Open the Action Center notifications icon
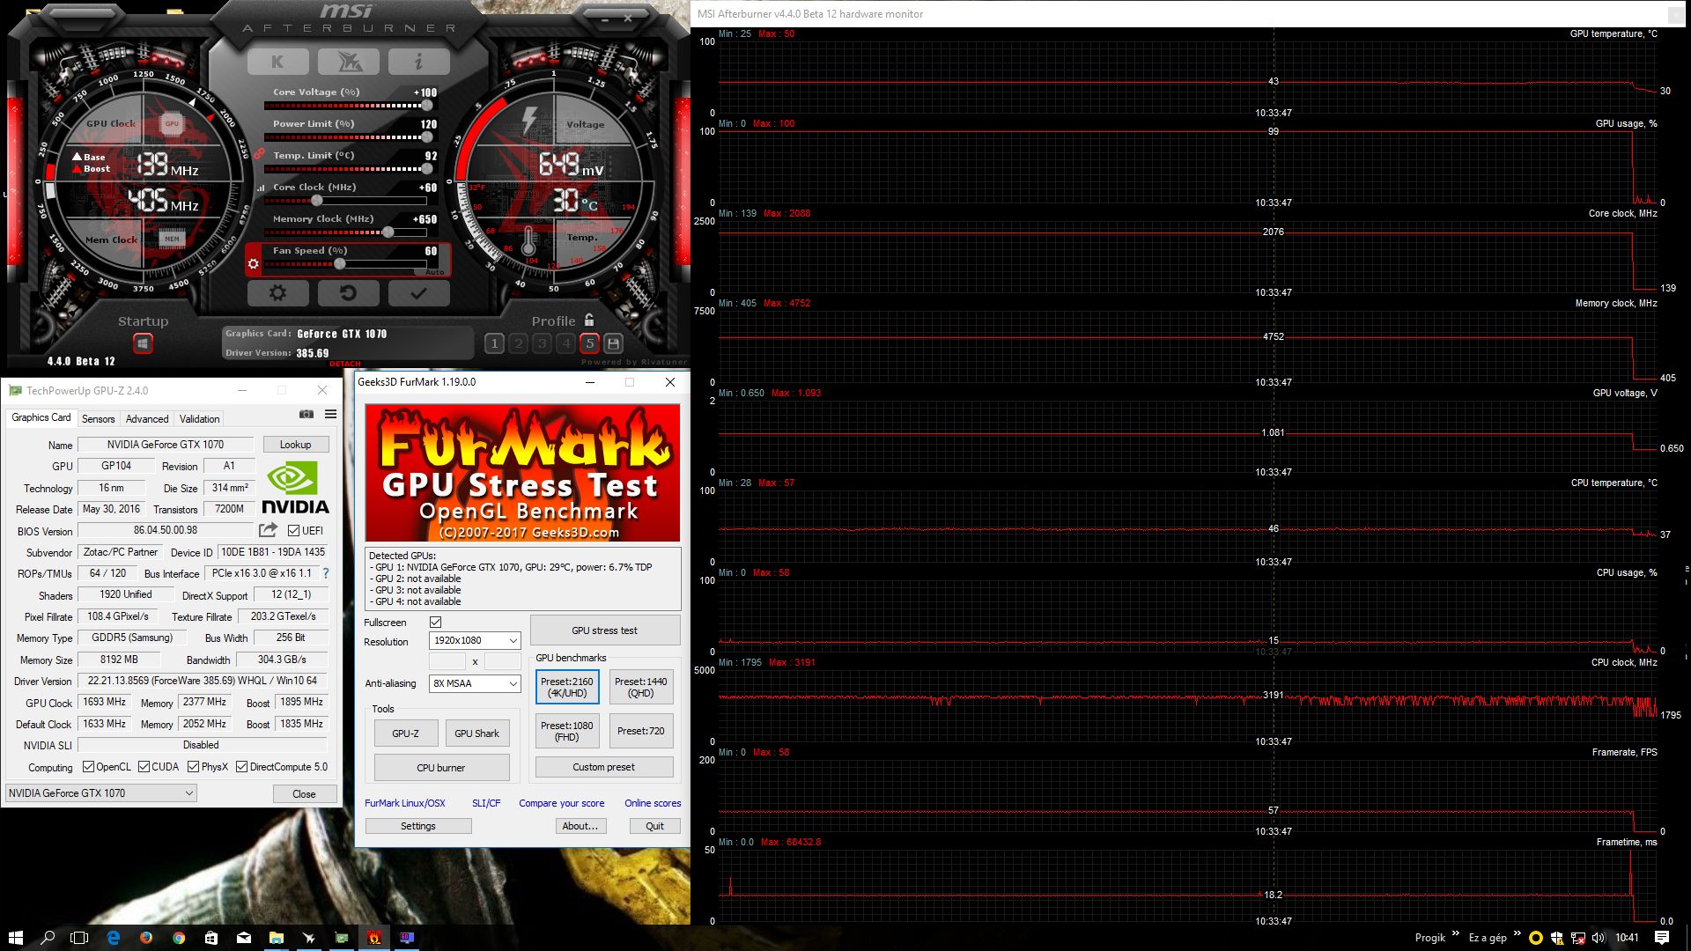Viewport: 1691px width, 951px height. pos(1662,938)
